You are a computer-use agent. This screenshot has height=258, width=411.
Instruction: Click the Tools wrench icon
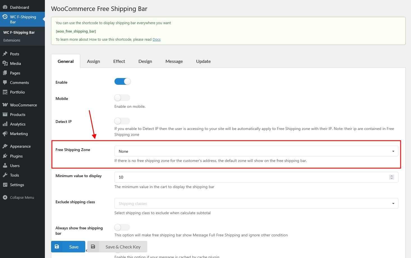pyautogui.click(x=5, y=175)
